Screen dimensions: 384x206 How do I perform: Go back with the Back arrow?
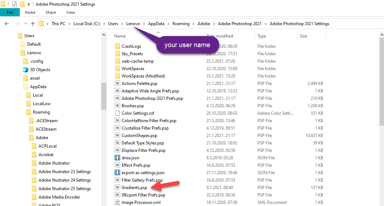coord(7,24)
